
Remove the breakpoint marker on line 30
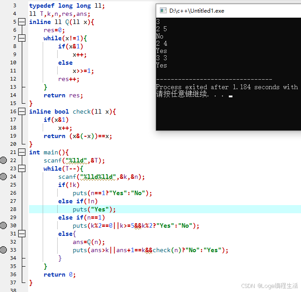tap(3, 225)
